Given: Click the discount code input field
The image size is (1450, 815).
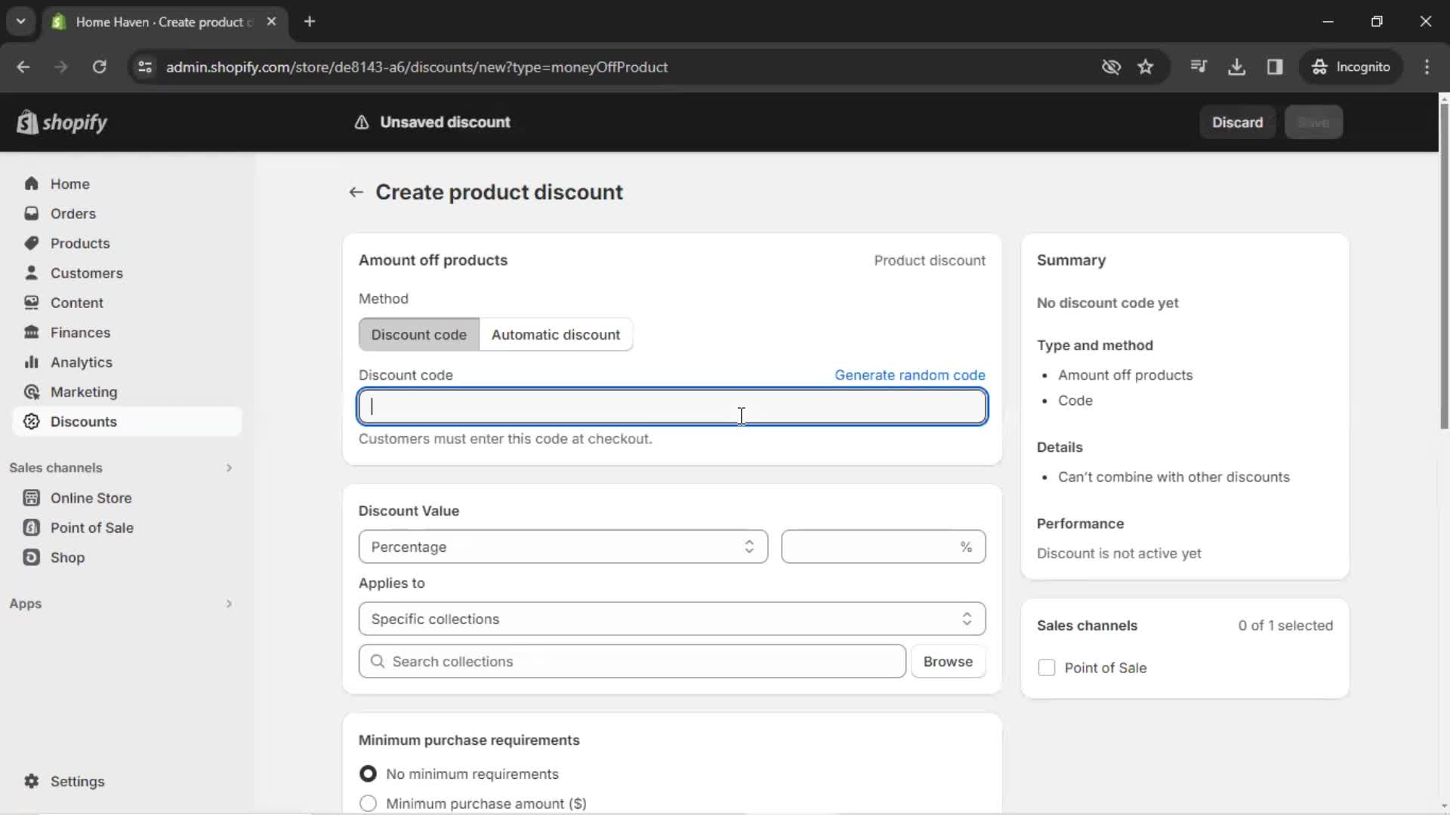Looking at the screenshot, I should coord(672,406).
